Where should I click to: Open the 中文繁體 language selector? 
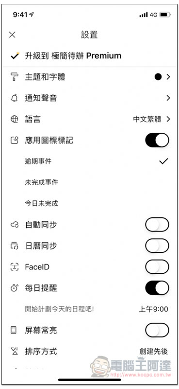(152, 119)
